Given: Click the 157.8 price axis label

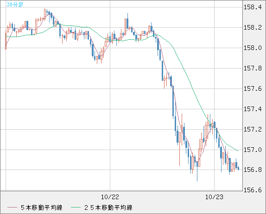Looking at the screenshot, I should click(x=253, y=69).
